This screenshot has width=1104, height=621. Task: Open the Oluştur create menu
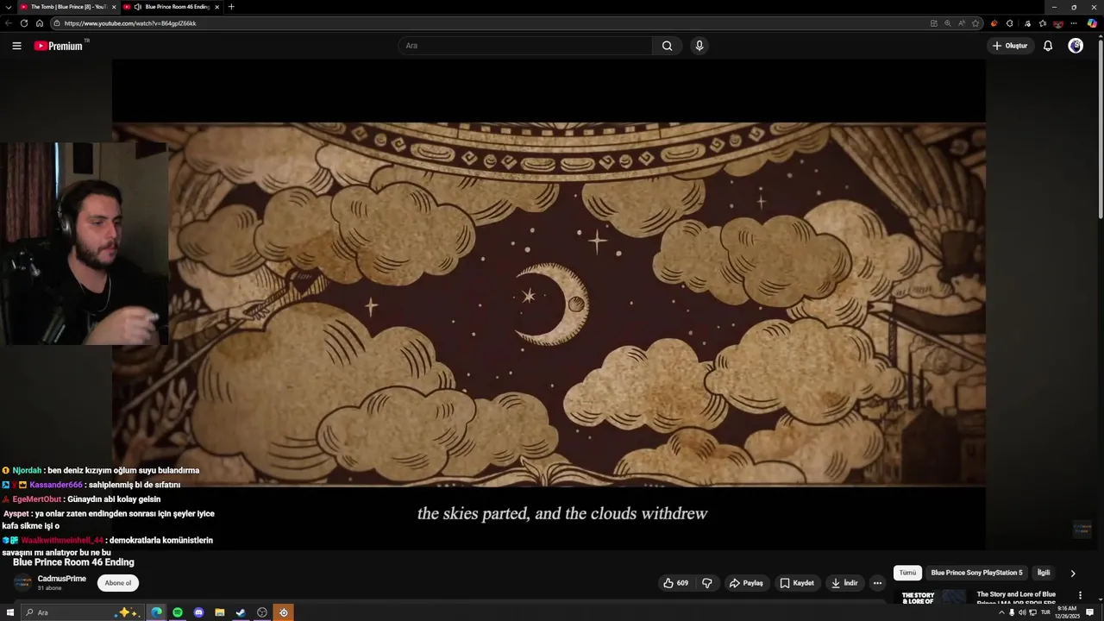tap(1010, 46)
